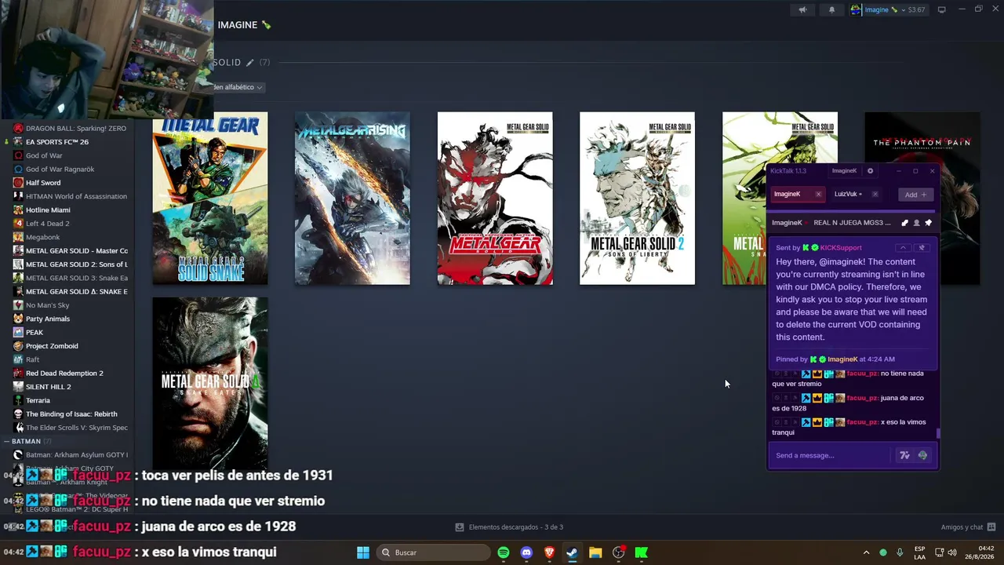1004x565 pixels.
Task: Switch to LuizVuk chat tab
Action: (848, 195)
